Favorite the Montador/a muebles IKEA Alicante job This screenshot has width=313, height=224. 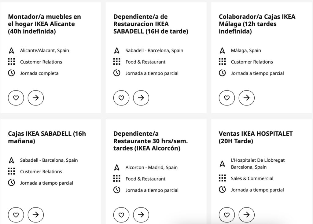[x=16, y=98]
